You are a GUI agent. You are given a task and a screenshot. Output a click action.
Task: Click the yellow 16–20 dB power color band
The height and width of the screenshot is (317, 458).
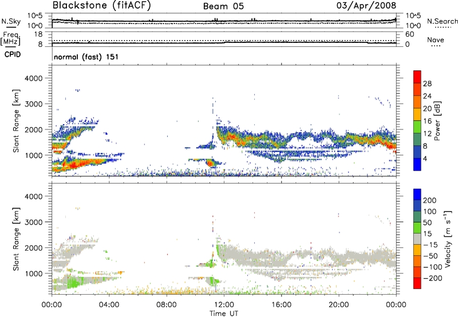click(417, 114)
